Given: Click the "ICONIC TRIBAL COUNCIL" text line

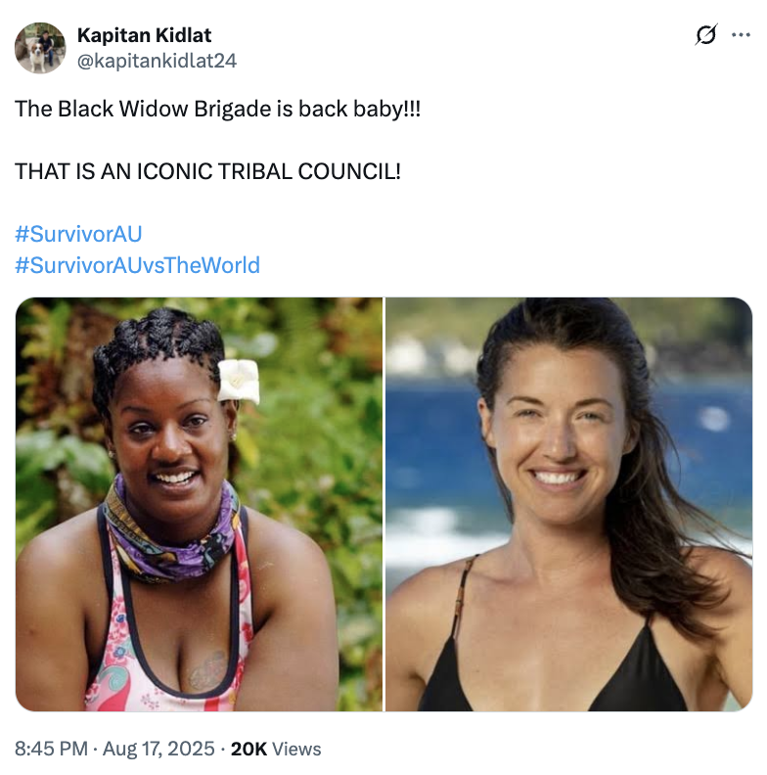Looking at the screenshot, I should tap(207, 171).
